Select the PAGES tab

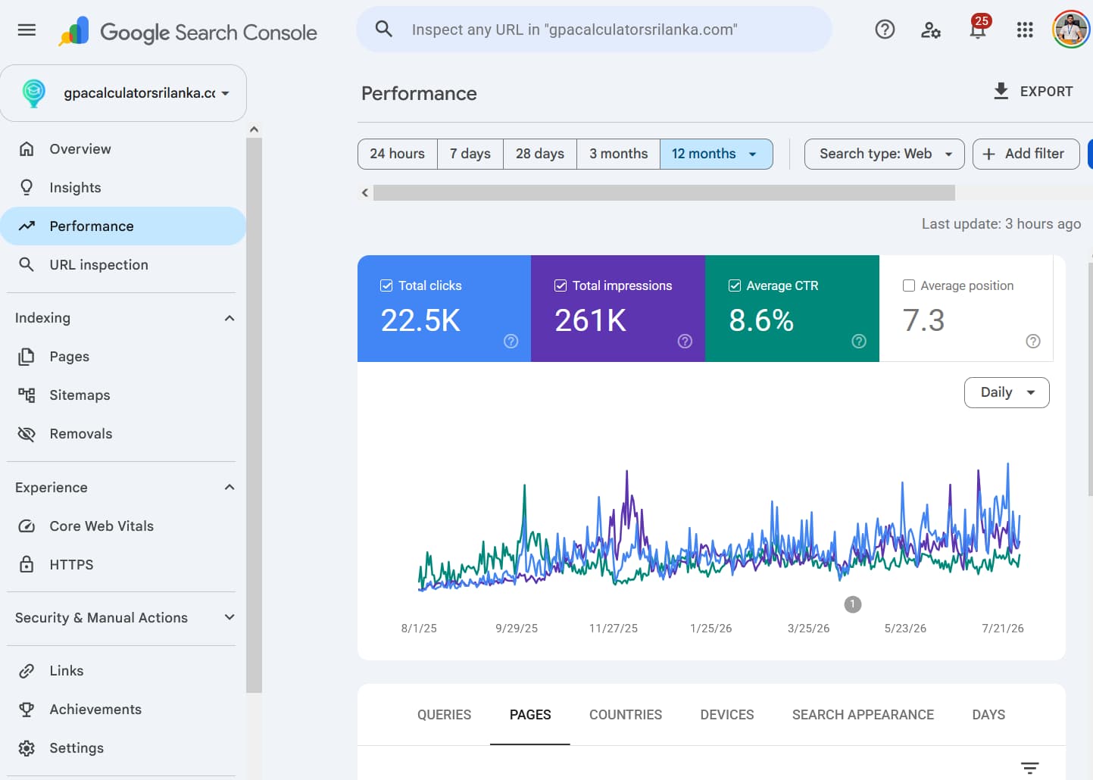coord(530,715)
